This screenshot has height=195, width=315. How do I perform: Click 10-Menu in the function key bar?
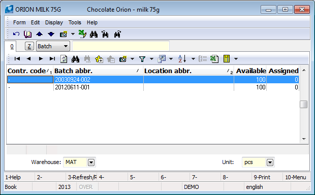(x=296, y=177)
